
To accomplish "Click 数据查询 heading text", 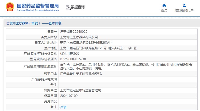I will pos(78,7).
